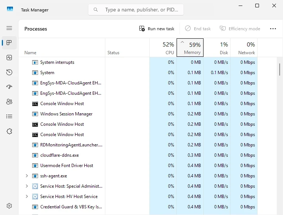This screenshot has width=283, height=215.
Task: Click the ssh-agent.exe process icon
Action: (35, 176)
